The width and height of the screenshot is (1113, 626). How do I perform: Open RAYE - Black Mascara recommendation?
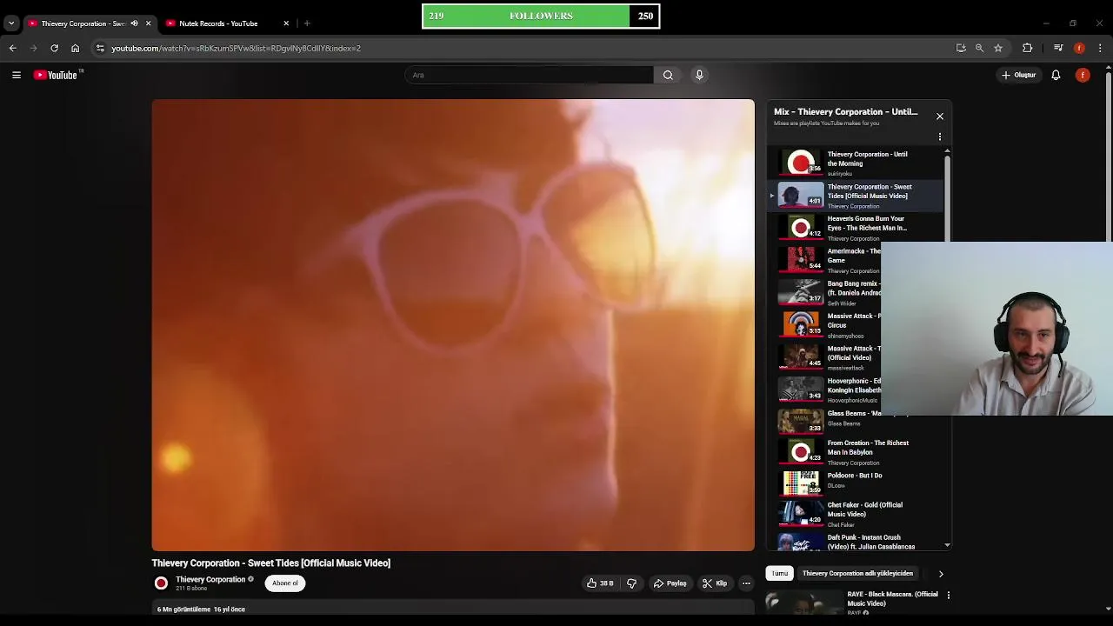[x=892, y=599]
